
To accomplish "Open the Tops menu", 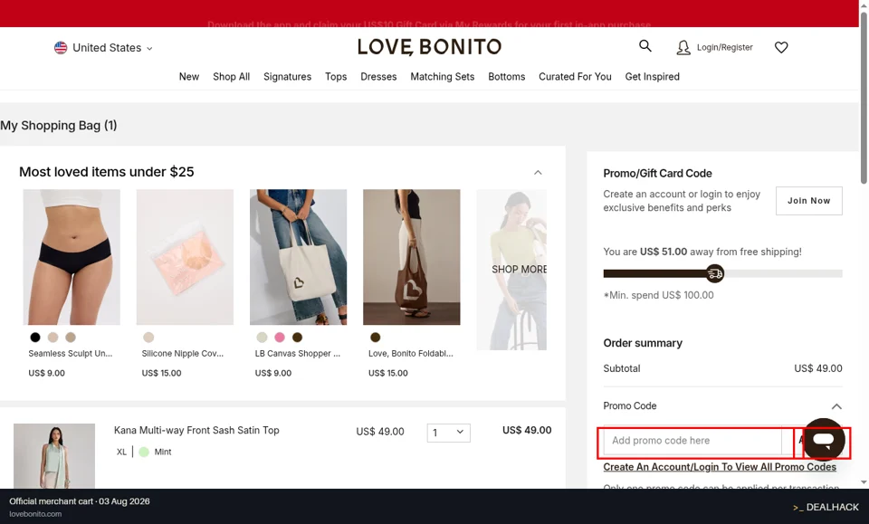I will [x=336, y=76].
